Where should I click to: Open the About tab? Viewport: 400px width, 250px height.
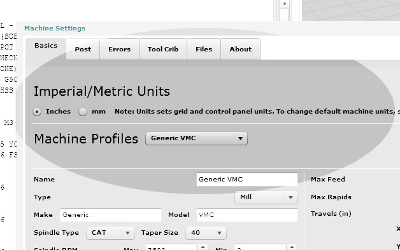pos(241,49)
